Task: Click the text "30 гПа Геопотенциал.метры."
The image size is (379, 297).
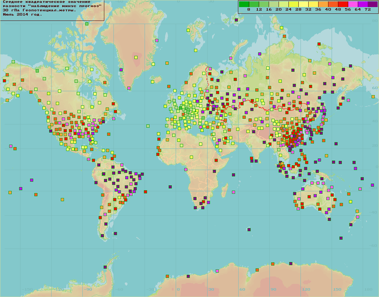Action: tap(39, 10)
